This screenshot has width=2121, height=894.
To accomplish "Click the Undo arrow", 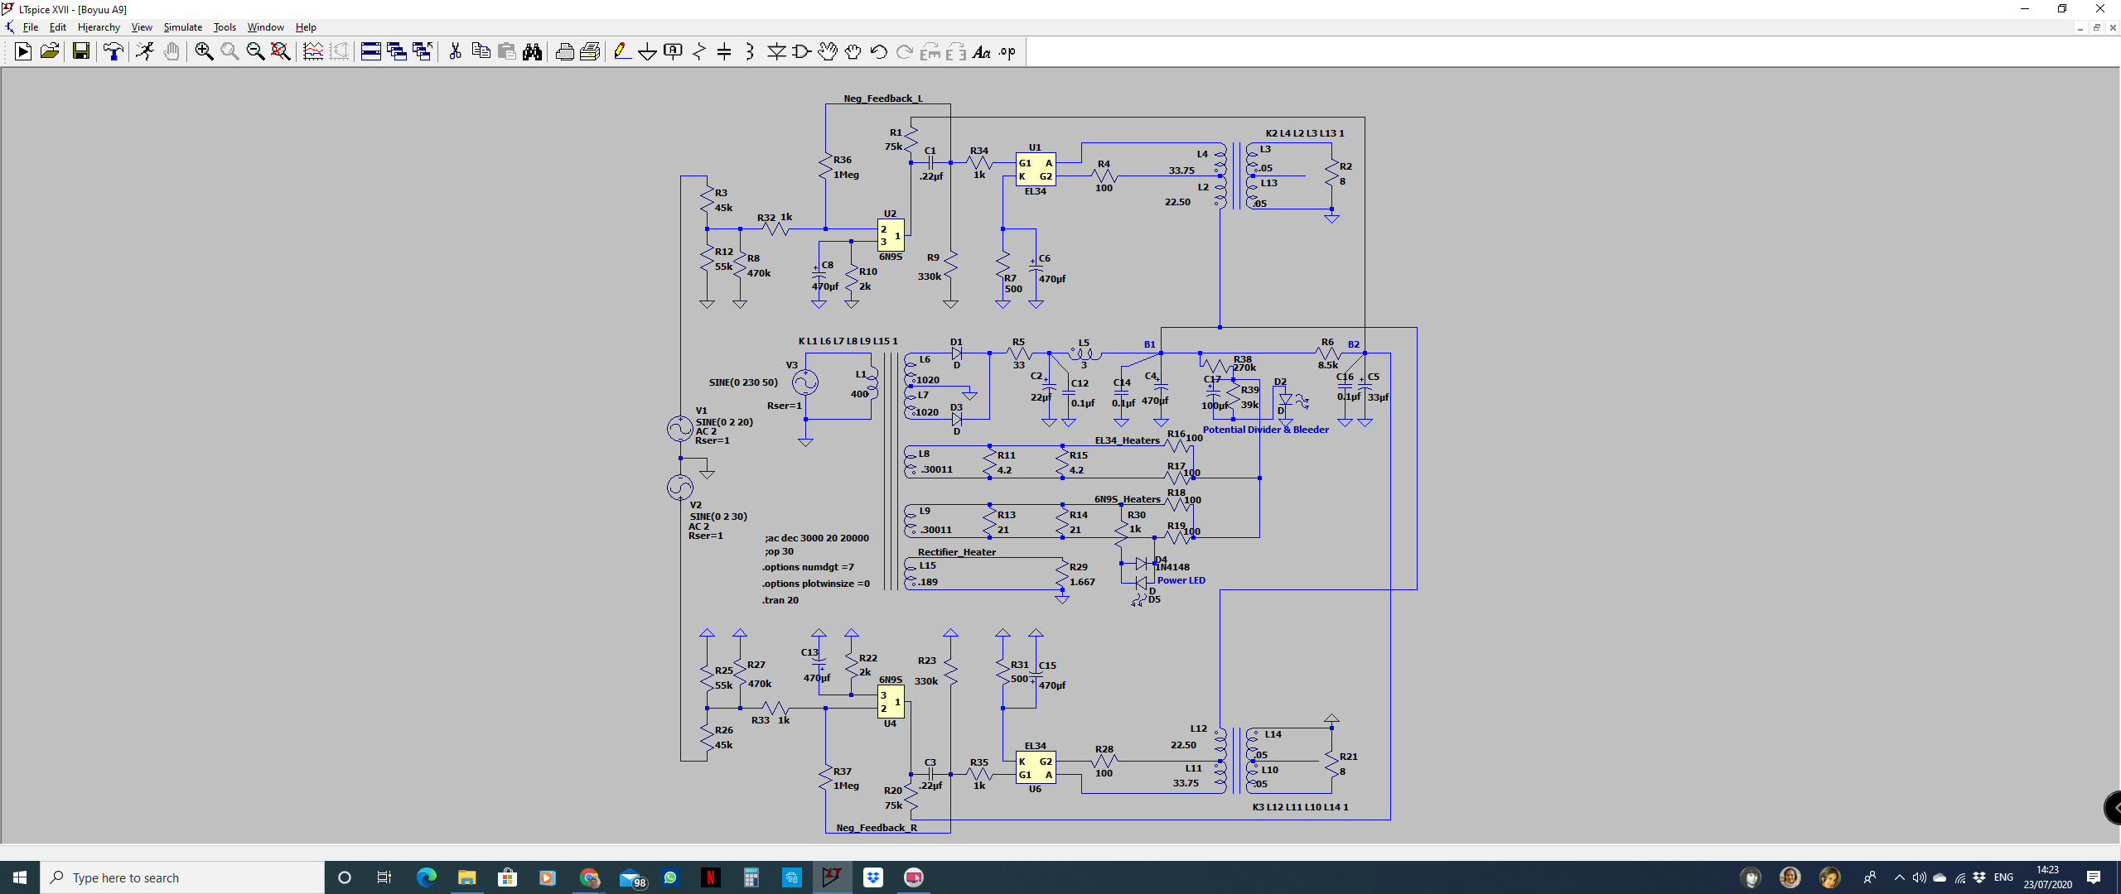I will 878,51.
